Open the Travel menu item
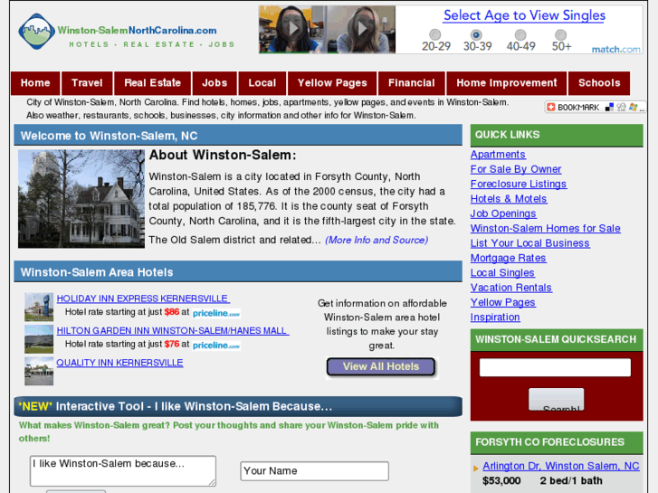Image resolution: width=658 pixels, height=493 pixels. coord(87,83)
